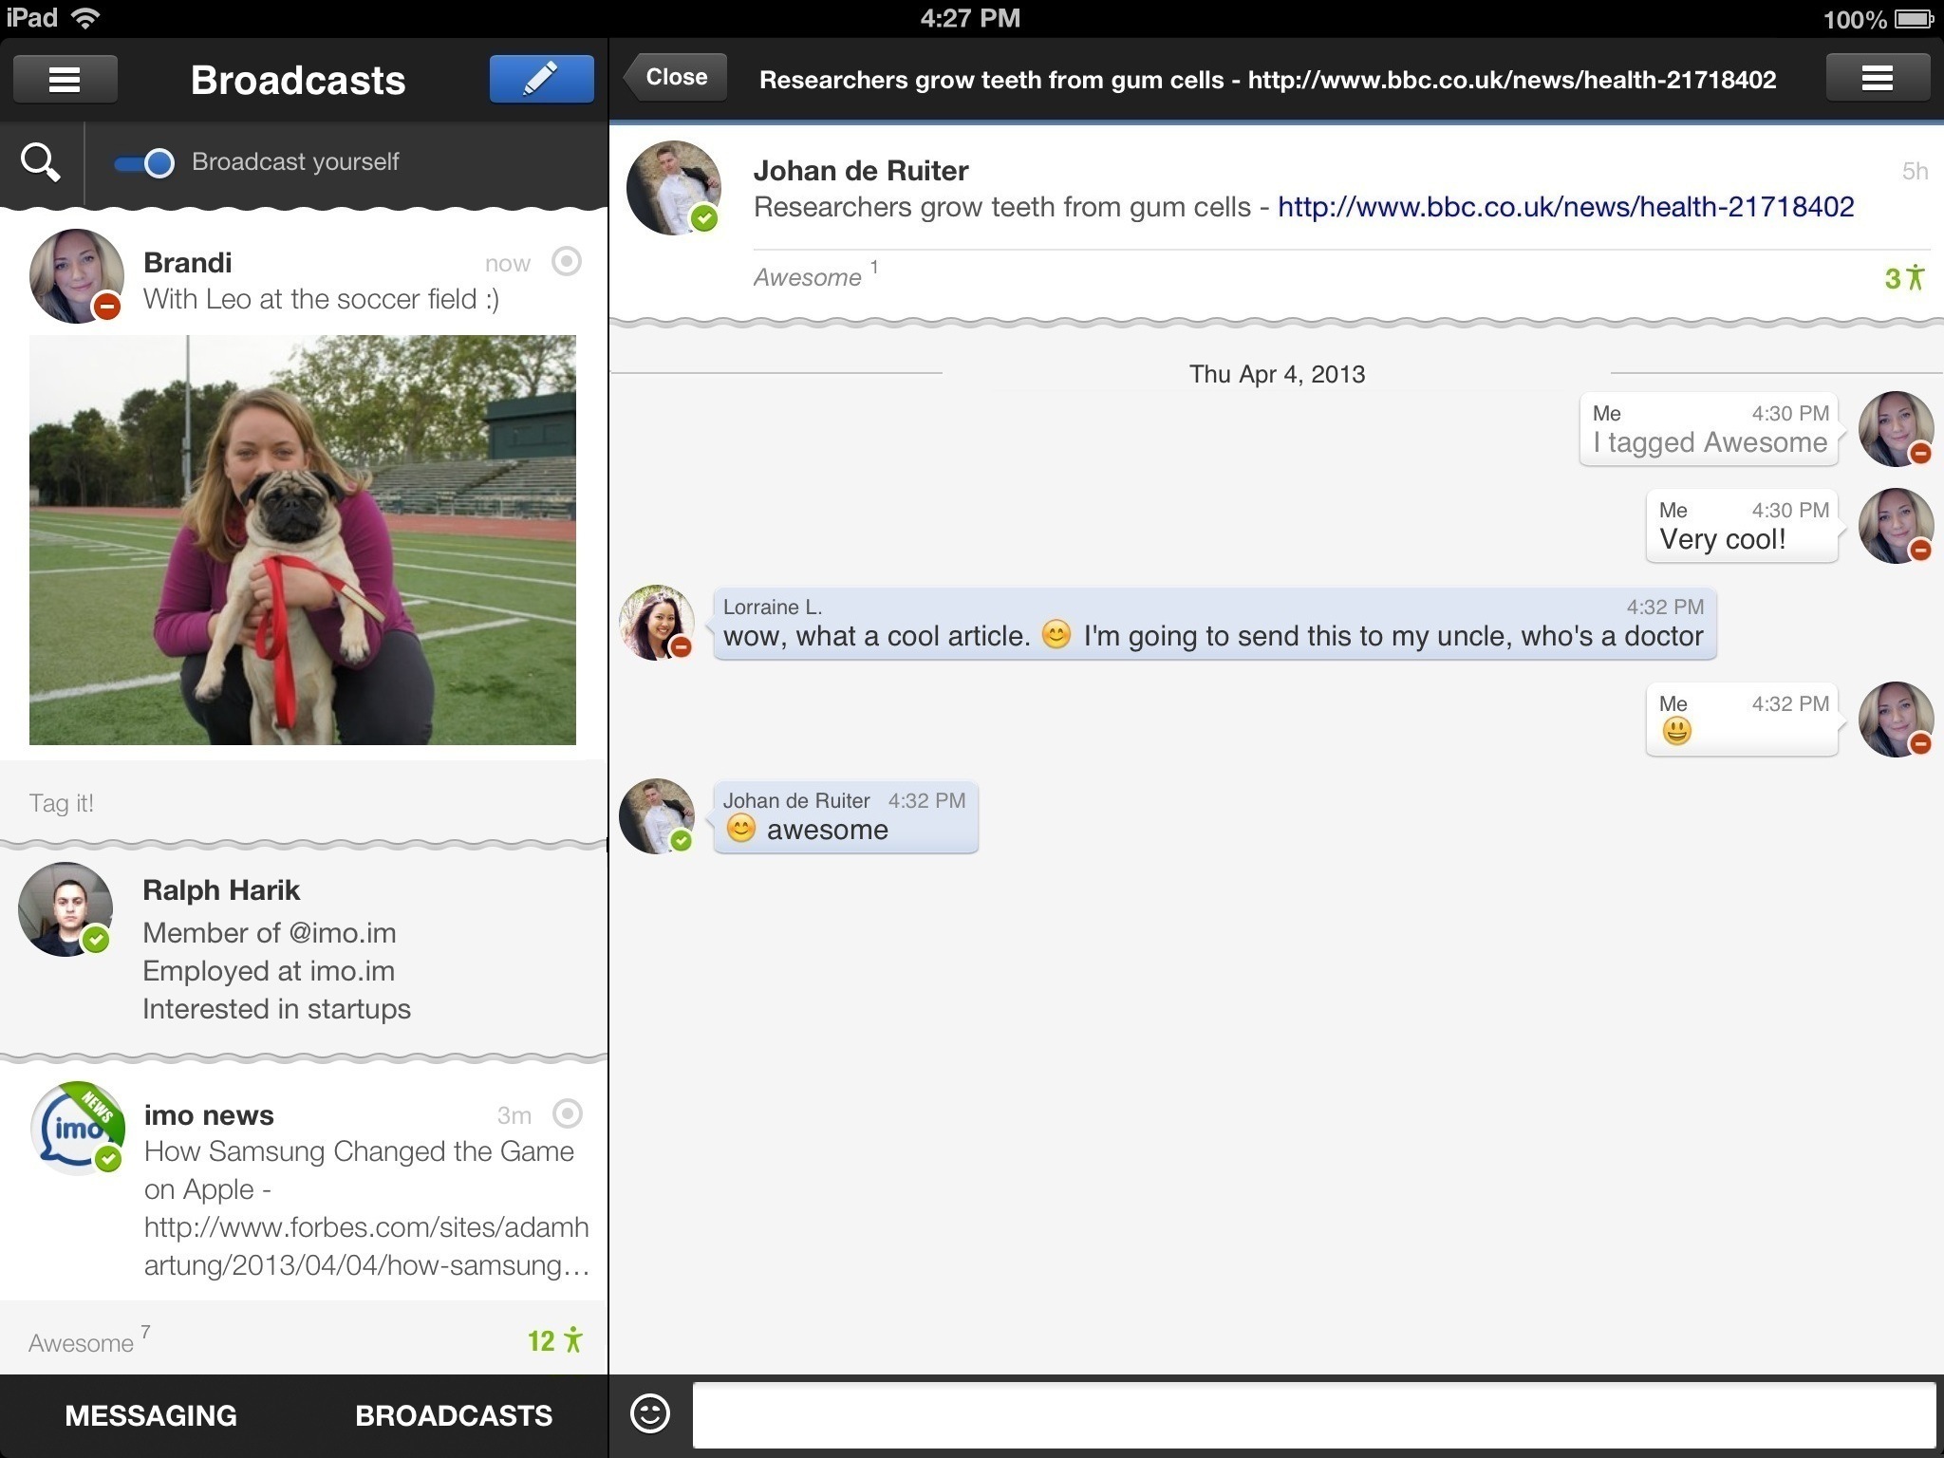1944x1458 pixels.
Task: Tap the Awesome tag under Johan's broadcast
Action: coord(808,277)
